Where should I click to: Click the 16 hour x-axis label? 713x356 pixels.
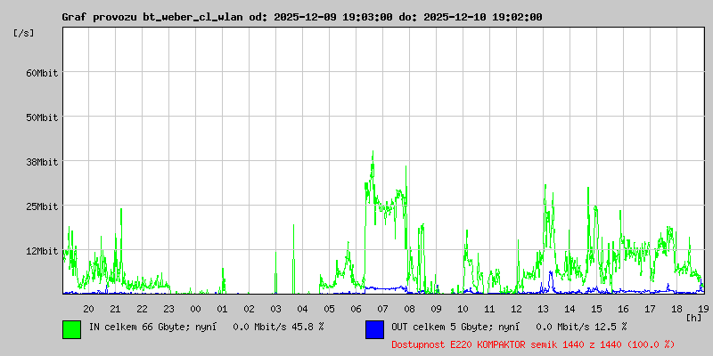(x=623, y=309)
